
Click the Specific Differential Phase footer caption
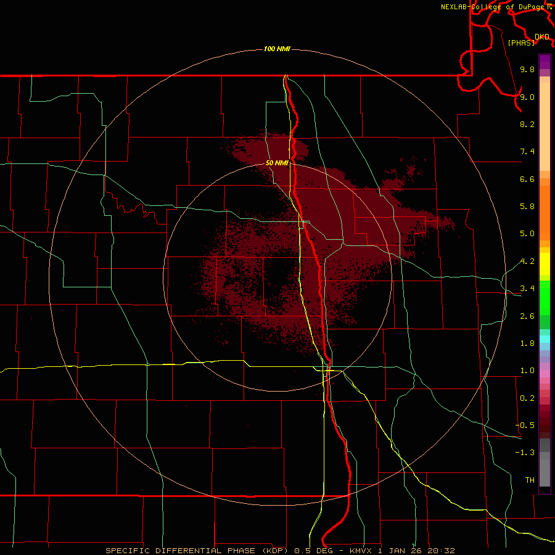[x=280, y=551]
